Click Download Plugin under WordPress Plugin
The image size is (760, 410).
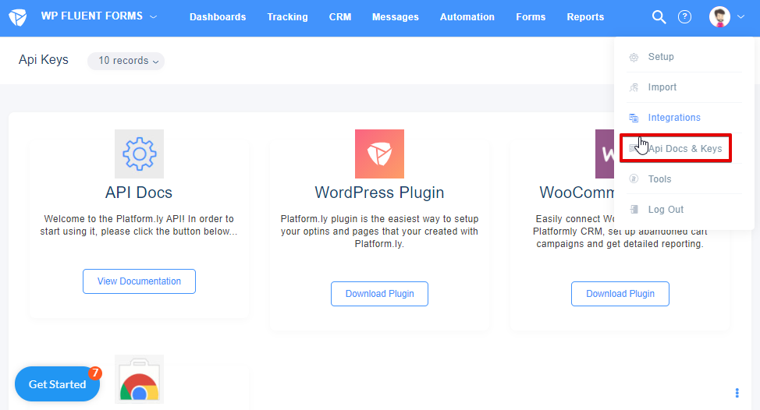coord(379,294)
